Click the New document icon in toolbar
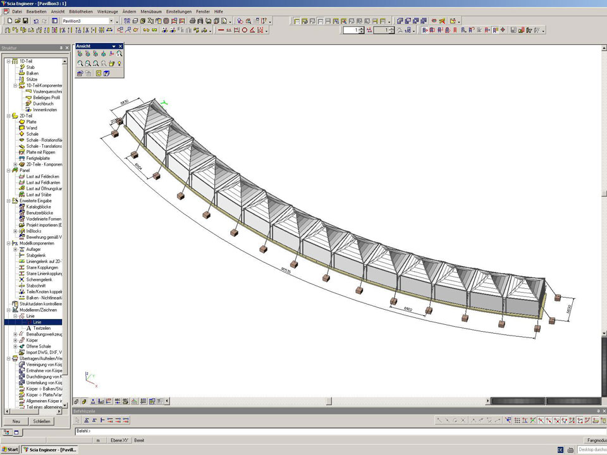Screen dimensions: 607x455 [x=9, y=21]
